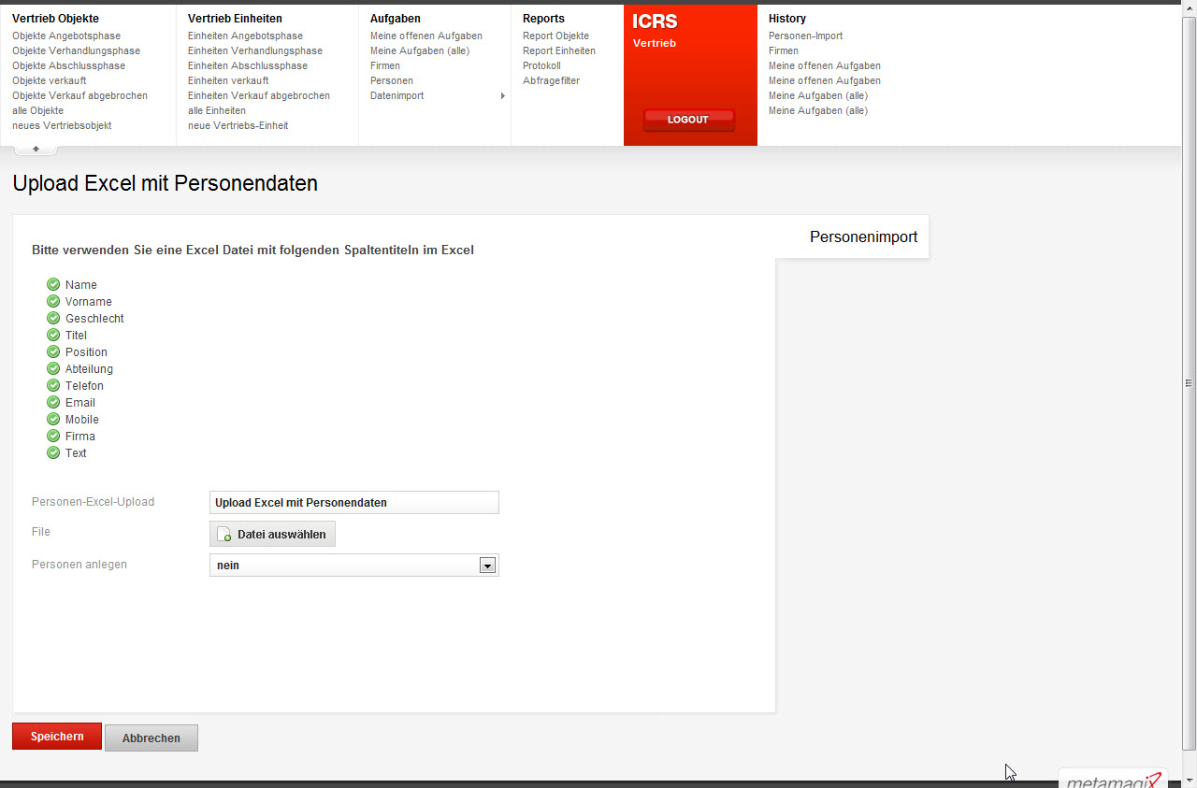Screen dimensions: 1197x788
Task: Click the ICRS Vertrieb logo tile
Action: tap(690, 75)
